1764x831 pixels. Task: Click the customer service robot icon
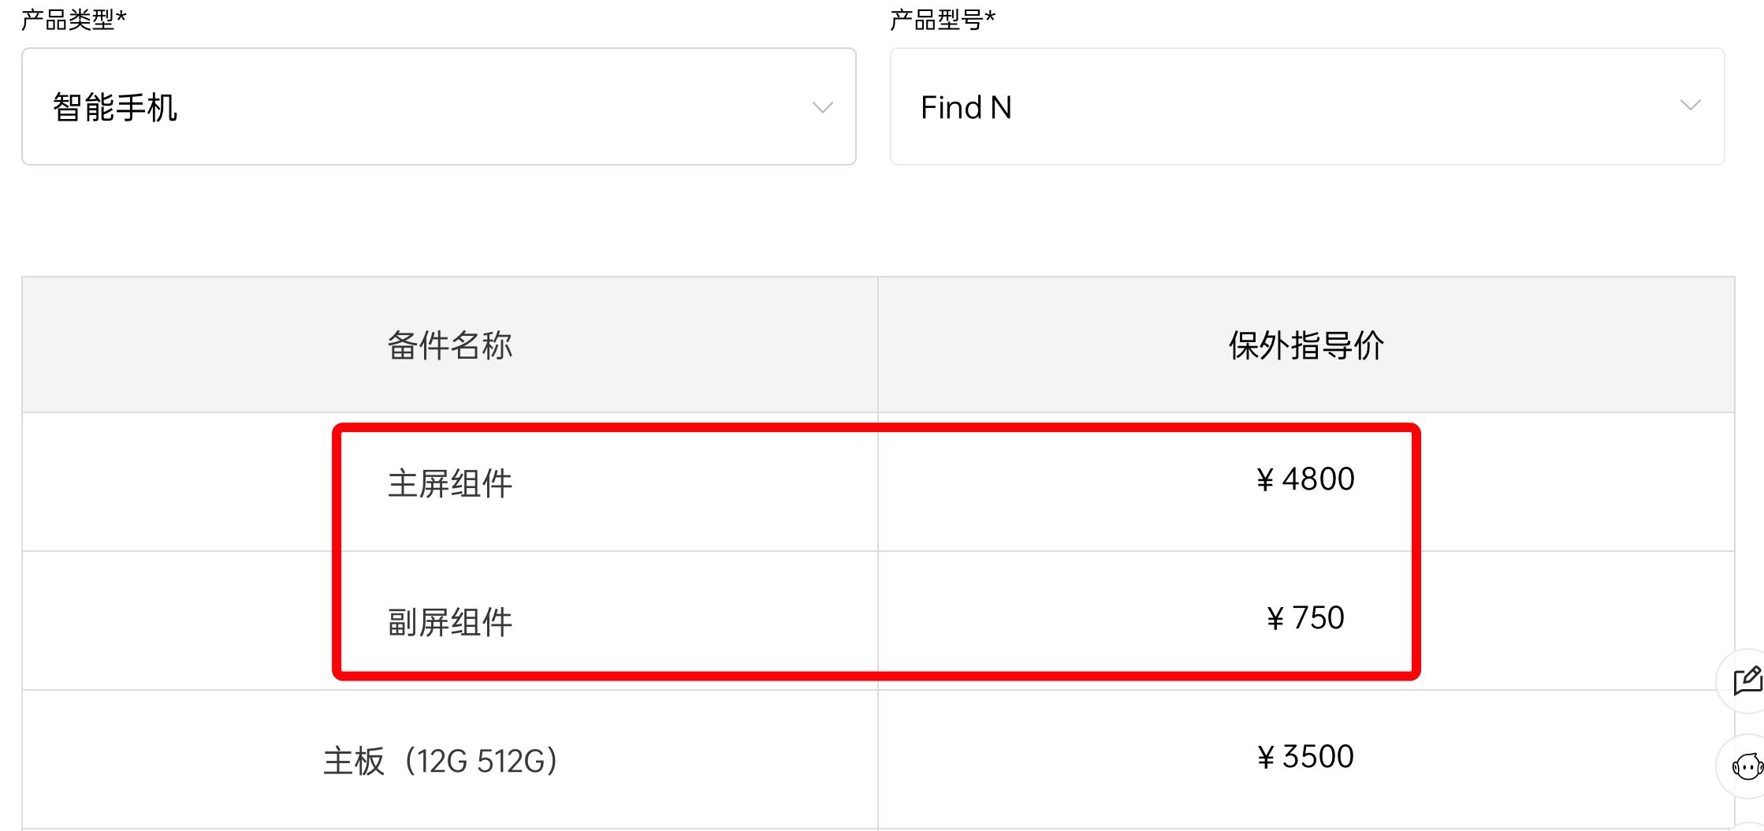1747,766
